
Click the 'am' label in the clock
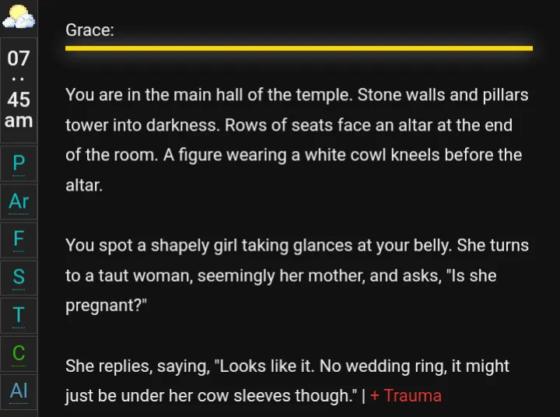point(19,121)
